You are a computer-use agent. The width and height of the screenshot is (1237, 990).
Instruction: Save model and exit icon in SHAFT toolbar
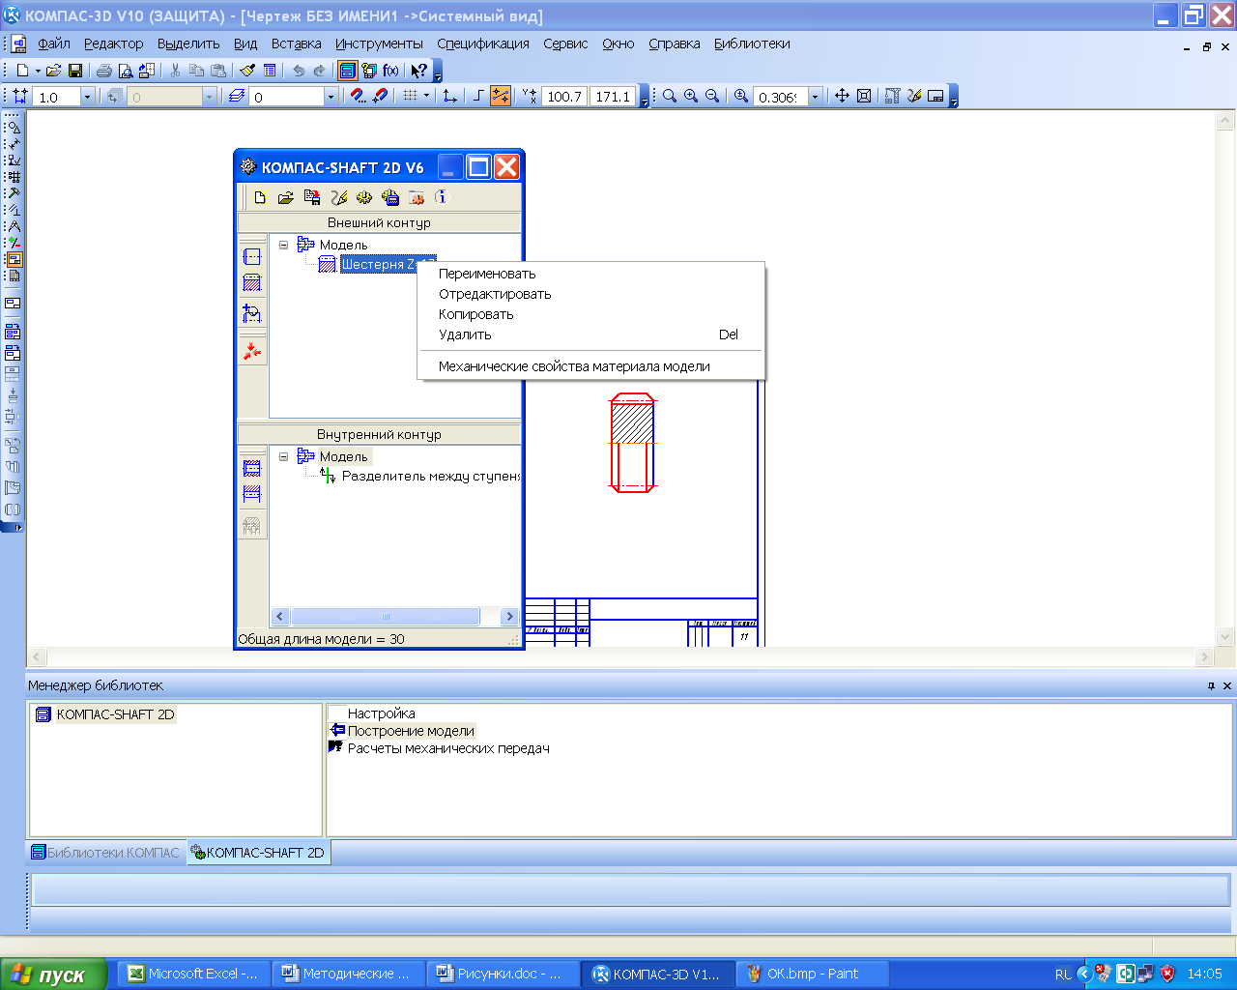(312, 197)
